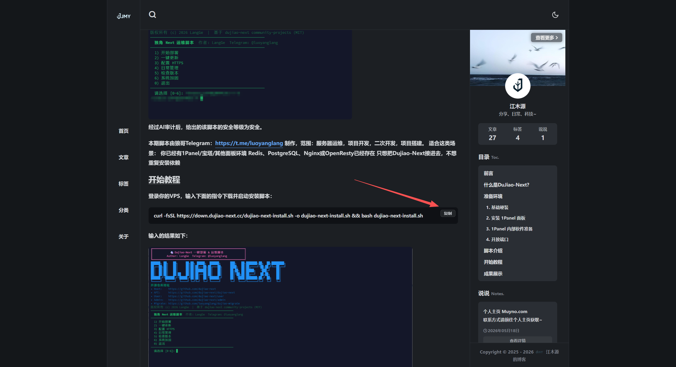
Task: Jump to 2. 安装 1Panel 面板 entry
Action: pos(506,218)
